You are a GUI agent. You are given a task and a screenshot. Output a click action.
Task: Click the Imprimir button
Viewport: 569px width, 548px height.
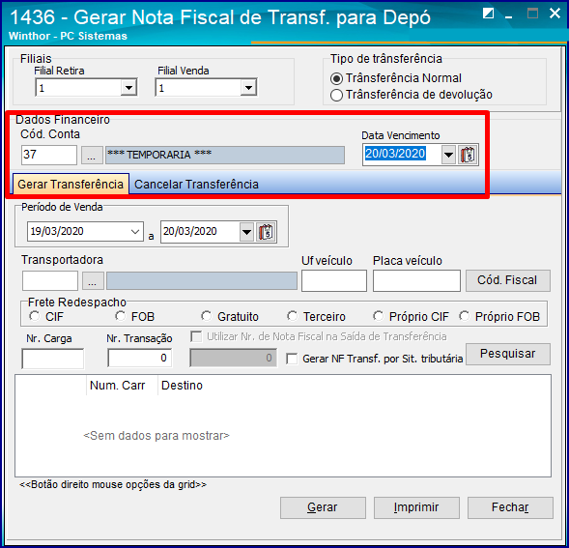click(x=416, y=507)
